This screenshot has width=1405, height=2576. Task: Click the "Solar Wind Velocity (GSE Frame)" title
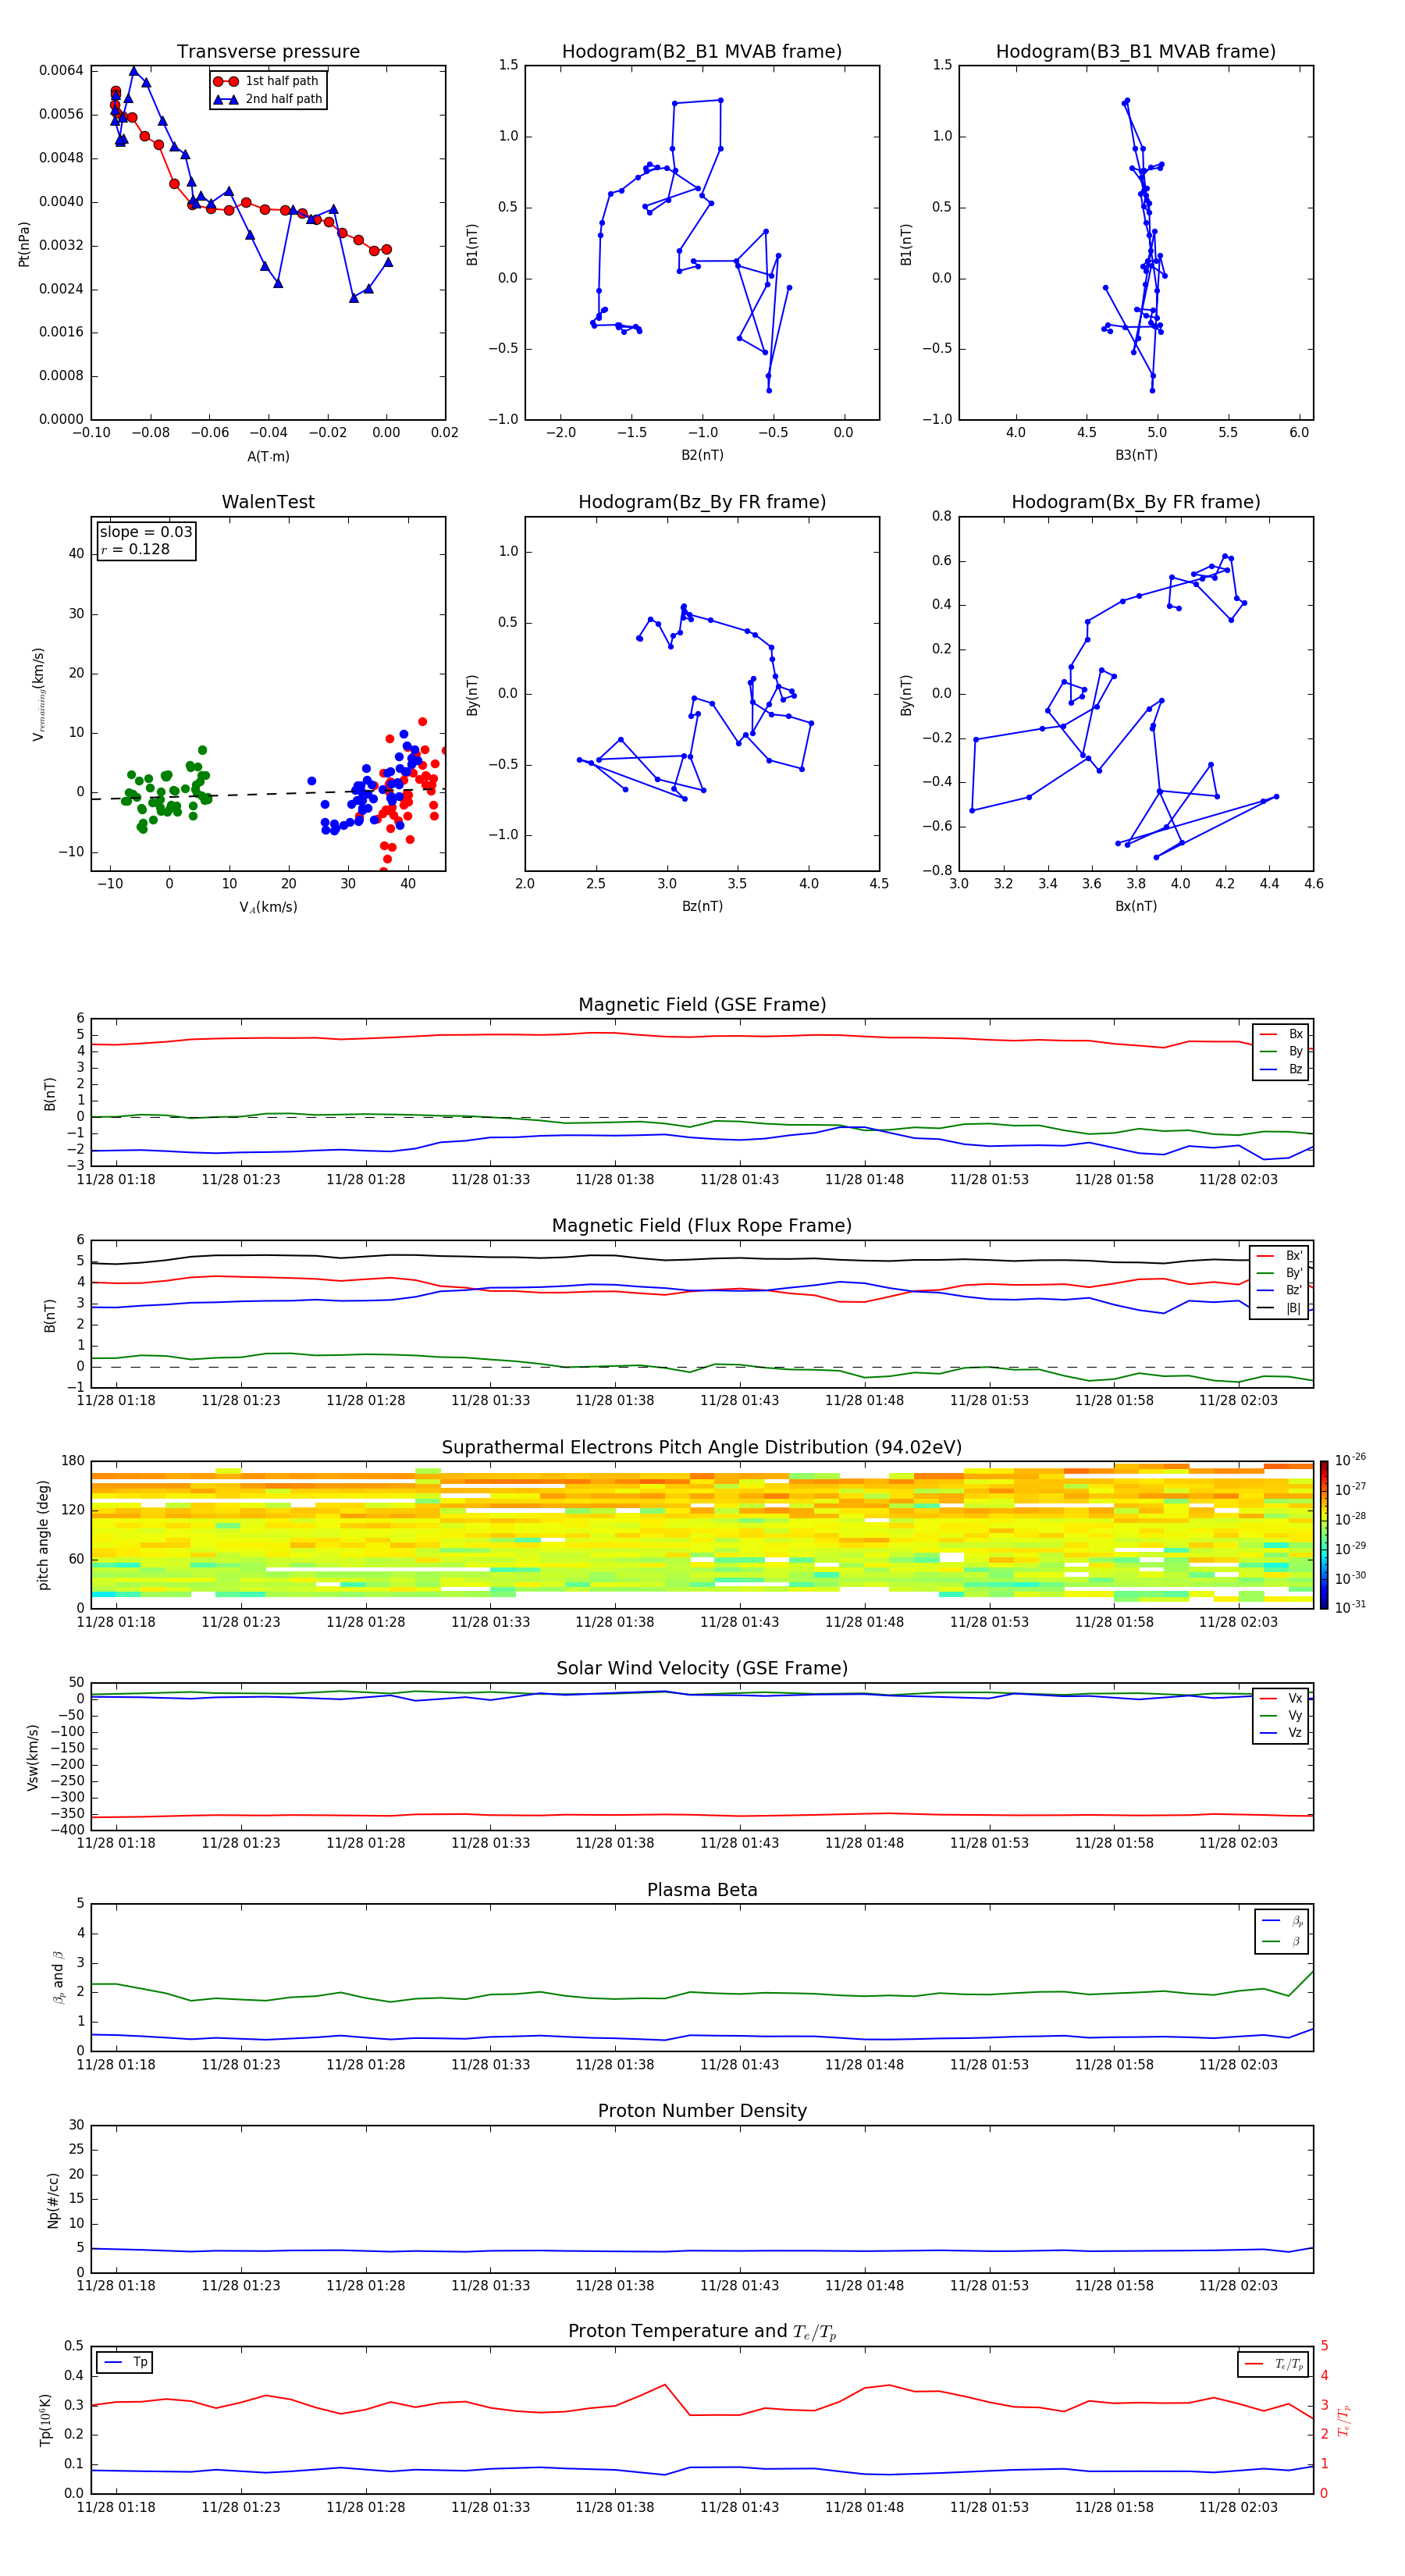[x=702, y=1668]
